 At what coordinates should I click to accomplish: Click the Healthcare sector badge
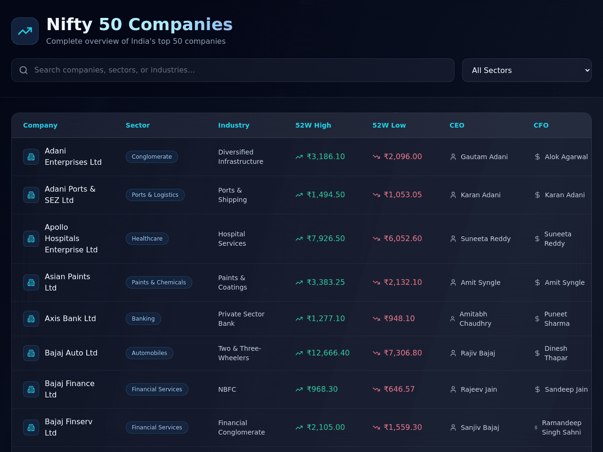pyautogui.click(x=147, y=239)
